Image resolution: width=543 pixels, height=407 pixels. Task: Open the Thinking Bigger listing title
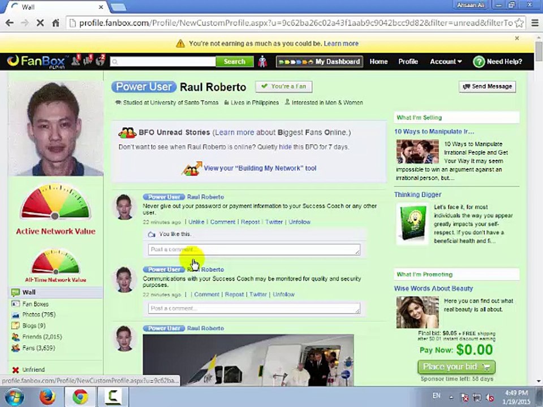pyautogui.click(x=417, y=195)
